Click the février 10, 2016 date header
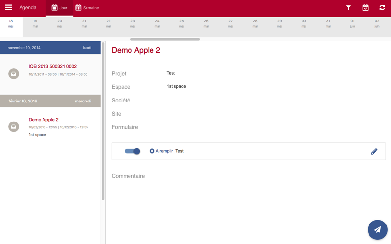Viewport: 391px width, 244px height. [x=50, y=101]
